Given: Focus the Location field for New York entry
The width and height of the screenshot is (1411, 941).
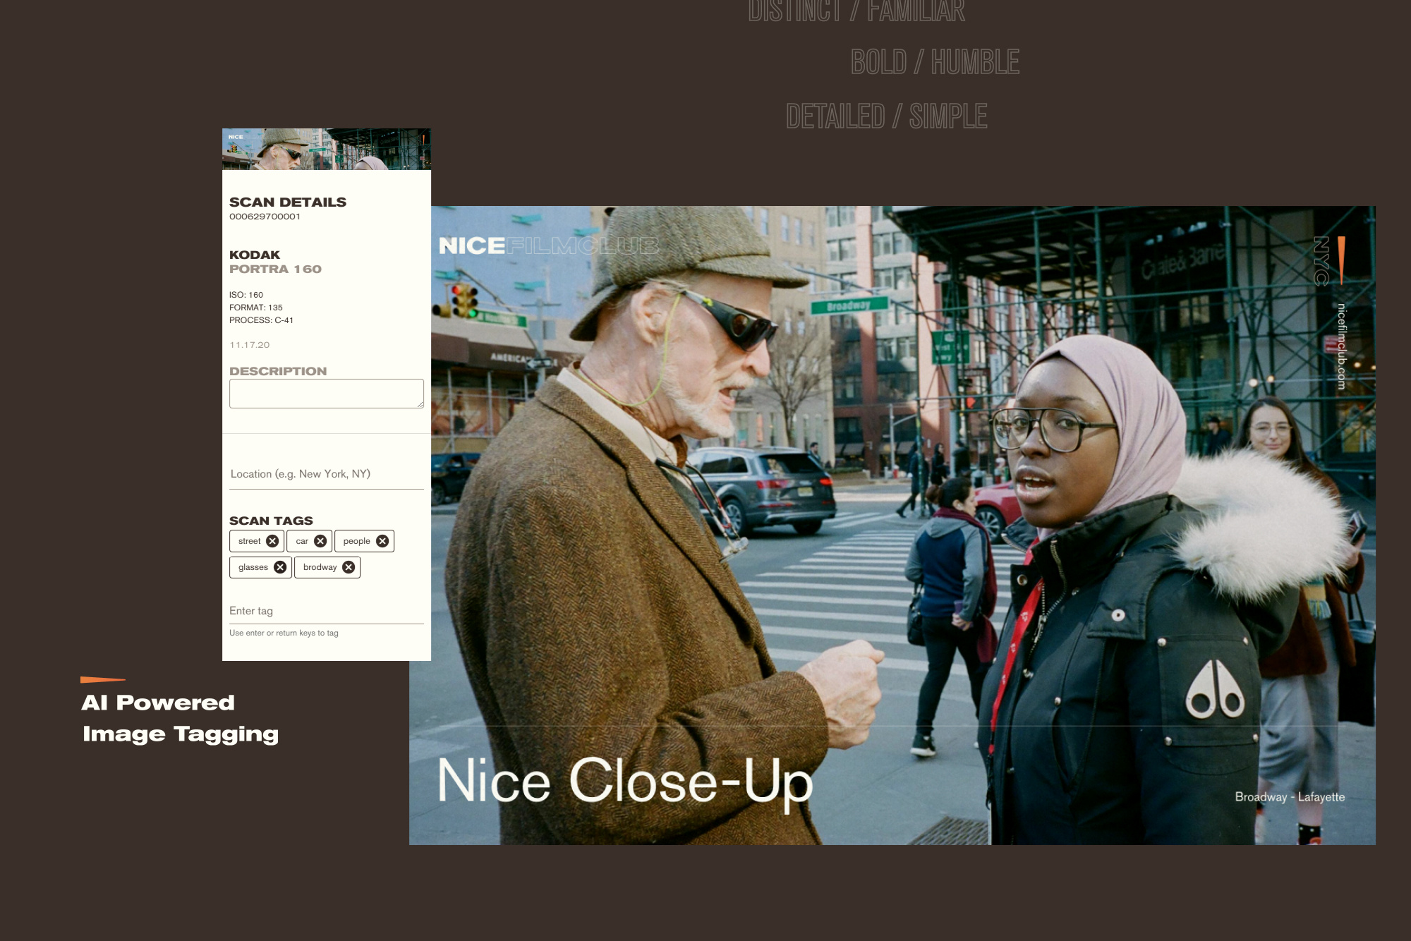Looking at the screenshot, I should (x=301, y=474).
